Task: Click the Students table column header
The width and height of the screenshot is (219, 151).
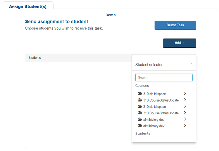Action: [35, 58]
